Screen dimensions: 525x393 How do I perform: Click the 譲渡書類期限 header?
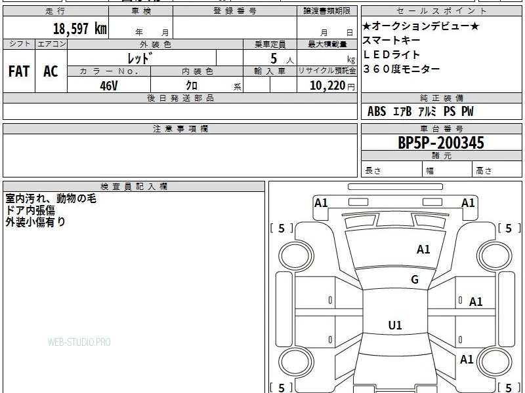tap(327, 11)
